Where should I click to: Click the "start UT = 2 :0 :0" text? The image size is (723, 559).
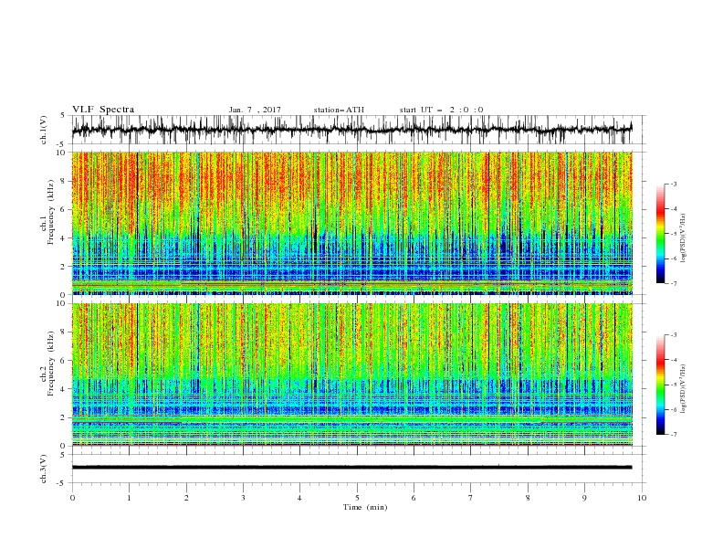441,110
